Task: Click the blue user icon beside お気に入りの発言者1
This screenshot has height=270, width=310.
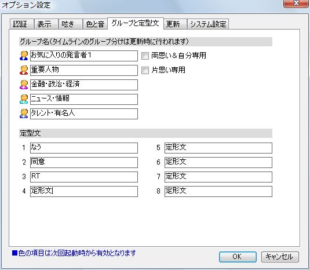Action: (24, 56)
